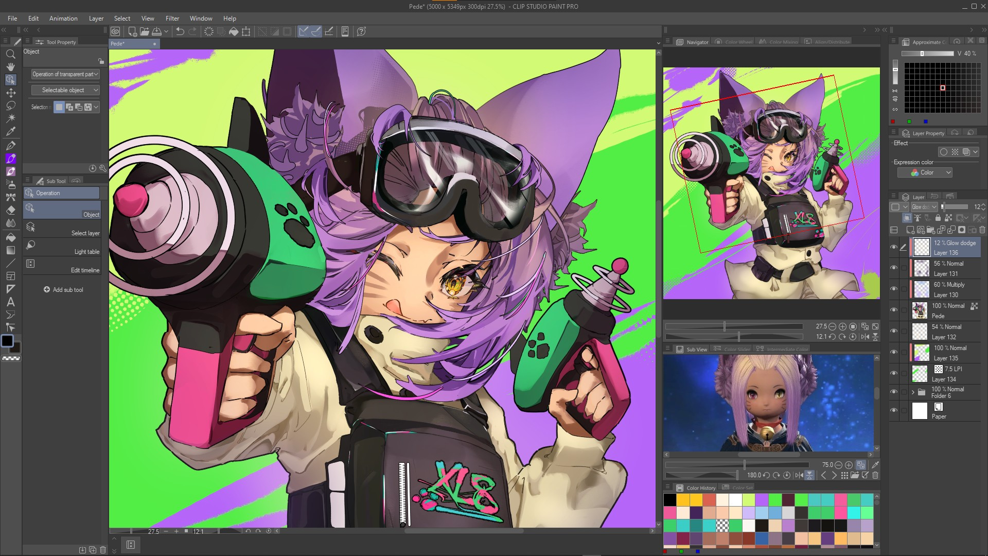This screenshot has height=556, width=988.
Task: Toggle visibility of the Pede layer
Action: [x=894, y=310]
